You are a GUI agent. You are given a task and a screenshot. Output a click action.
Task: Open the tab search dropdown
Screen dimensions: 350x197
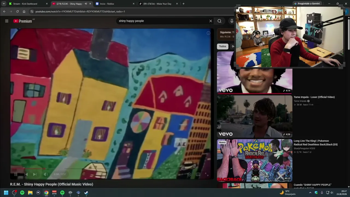pos(4,4)
